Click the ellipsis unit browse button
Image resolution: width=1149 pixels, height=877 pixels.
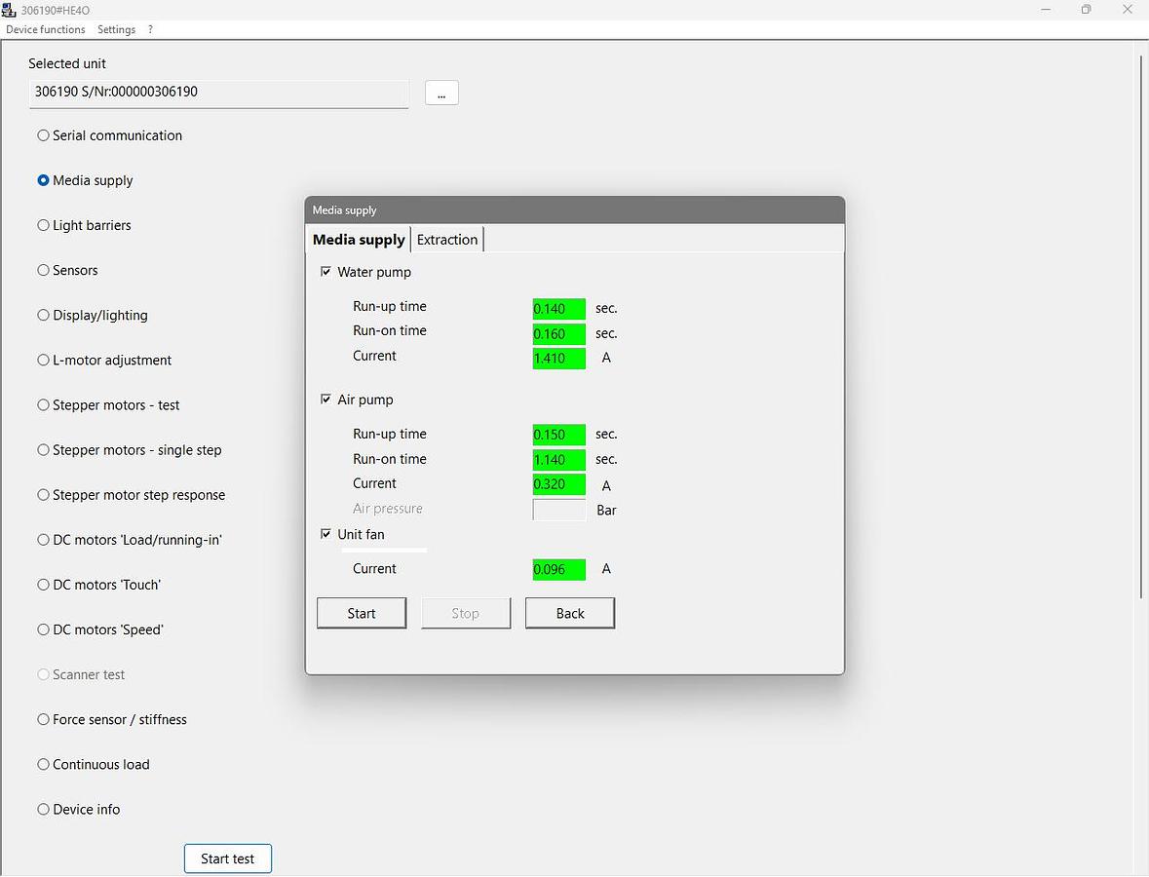(441, 94)
